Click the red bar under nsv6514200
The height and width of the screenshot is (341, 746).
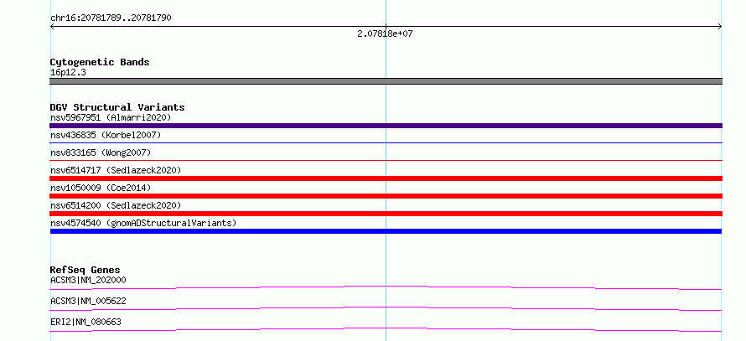click(386, 214)
